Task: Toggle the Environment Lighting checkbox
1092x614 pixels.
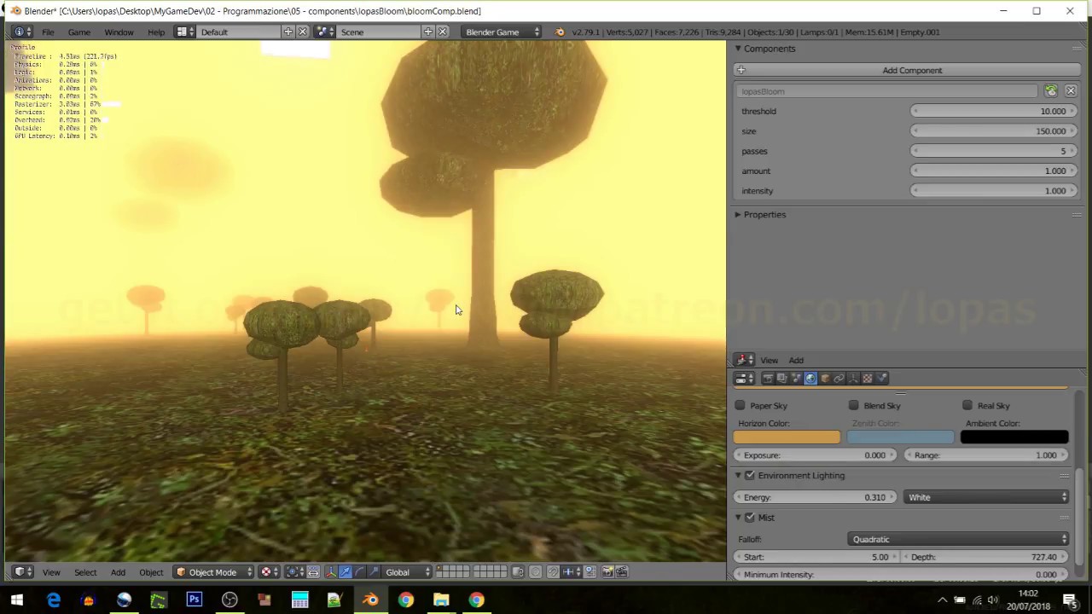Action: point(750,475)
